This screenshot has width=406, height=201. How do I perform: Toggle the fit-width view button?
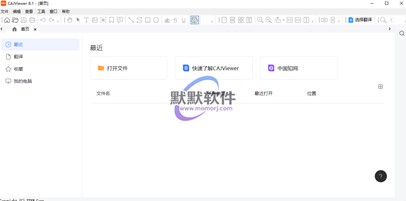click(298, 20)
